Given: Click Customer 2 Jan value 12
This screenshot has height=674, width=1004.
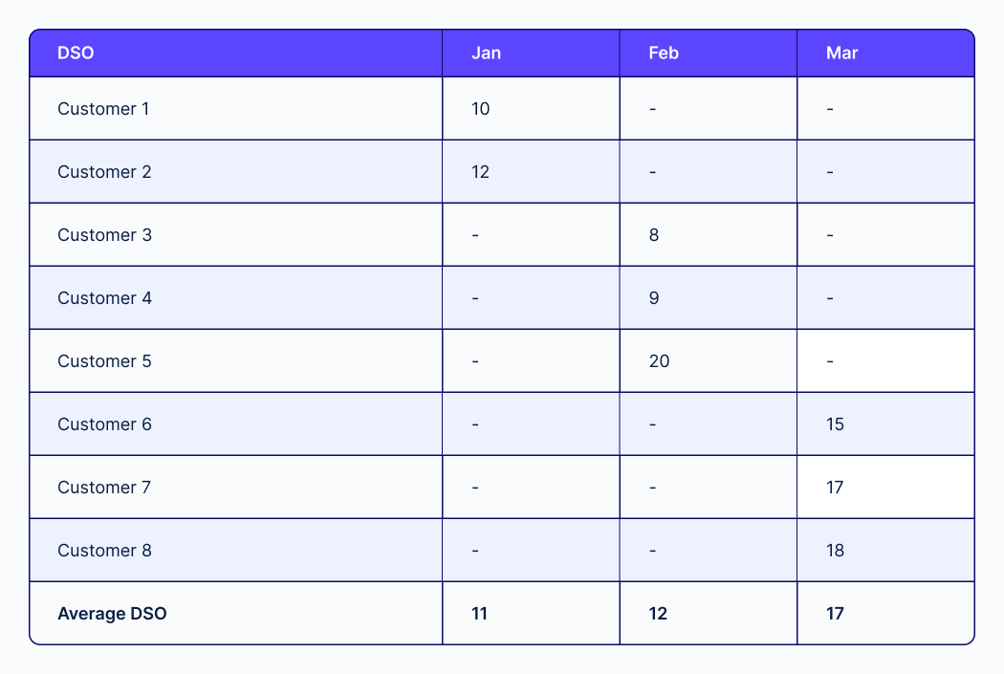Looking at the screenshot, I should pos(480,171).
